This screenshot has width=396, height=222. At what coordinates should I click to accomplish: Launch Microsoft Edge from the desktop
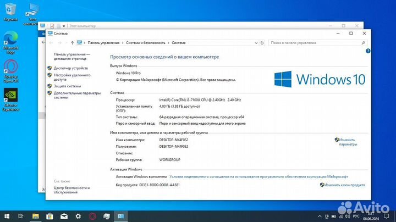[10, 42]
